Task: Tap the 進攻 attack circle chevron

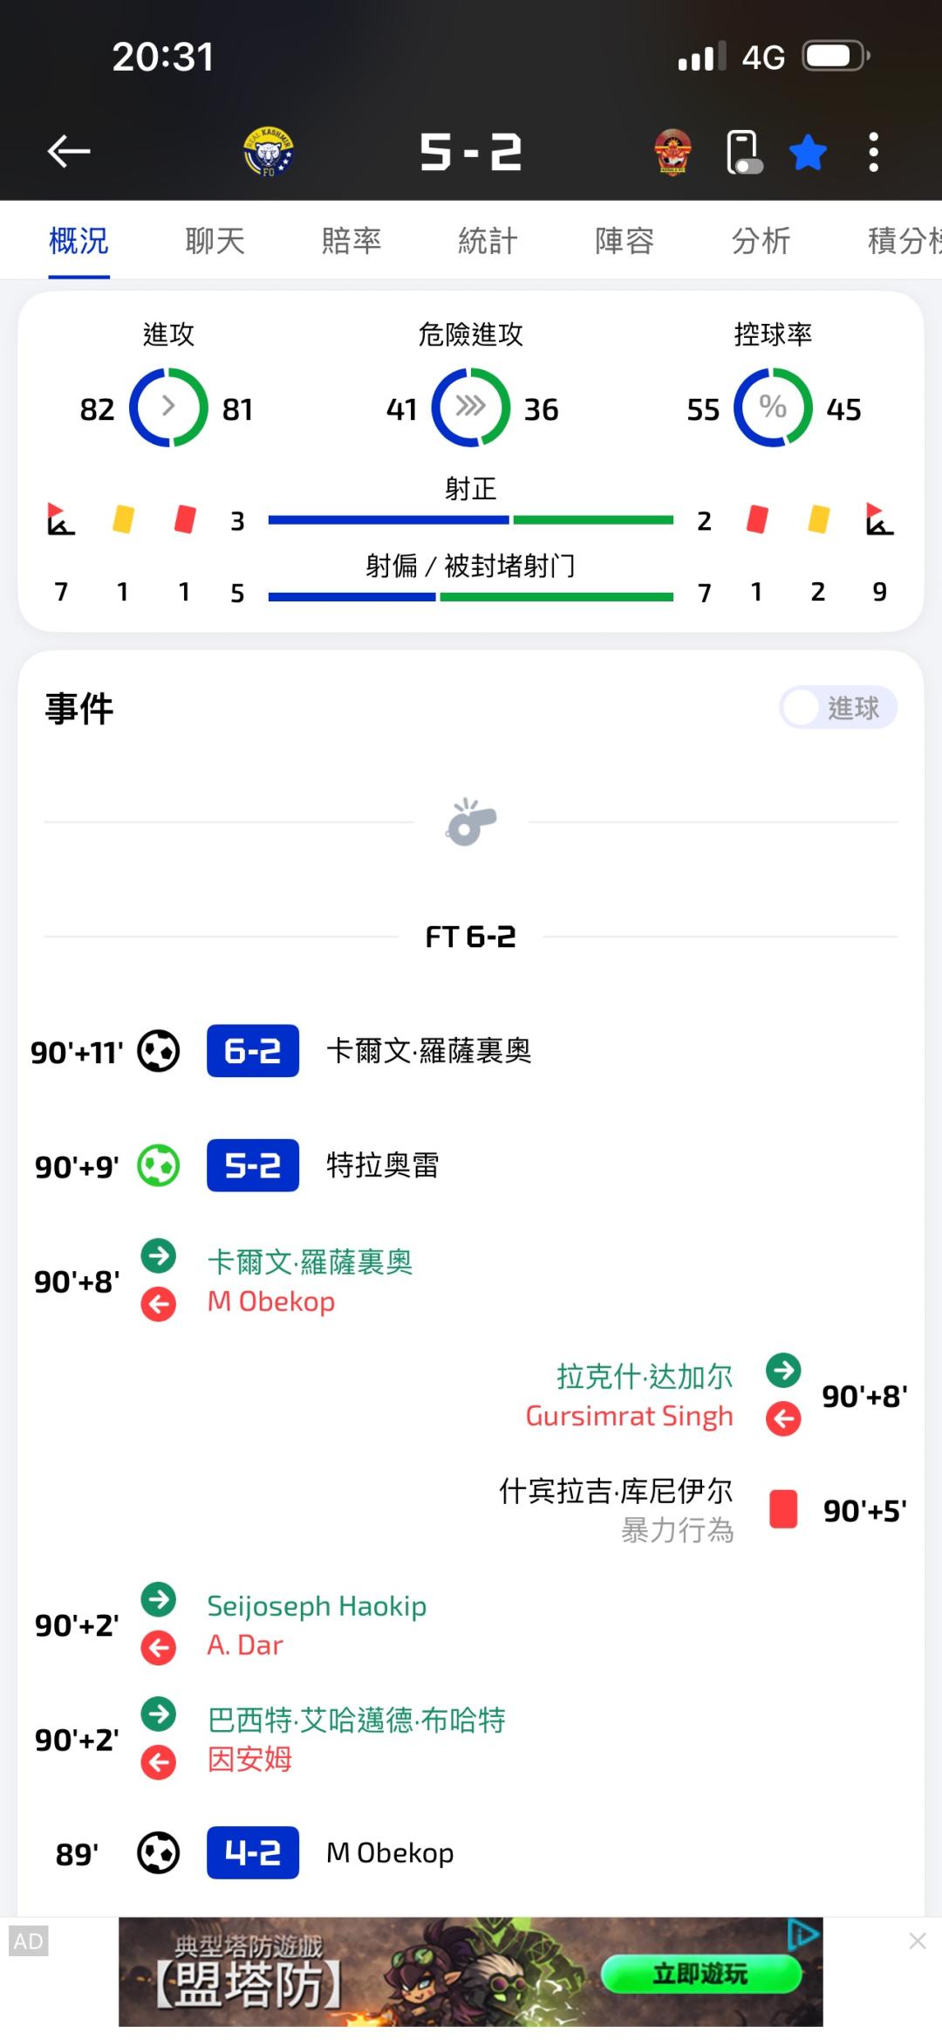Action: [x=168, y=408]
